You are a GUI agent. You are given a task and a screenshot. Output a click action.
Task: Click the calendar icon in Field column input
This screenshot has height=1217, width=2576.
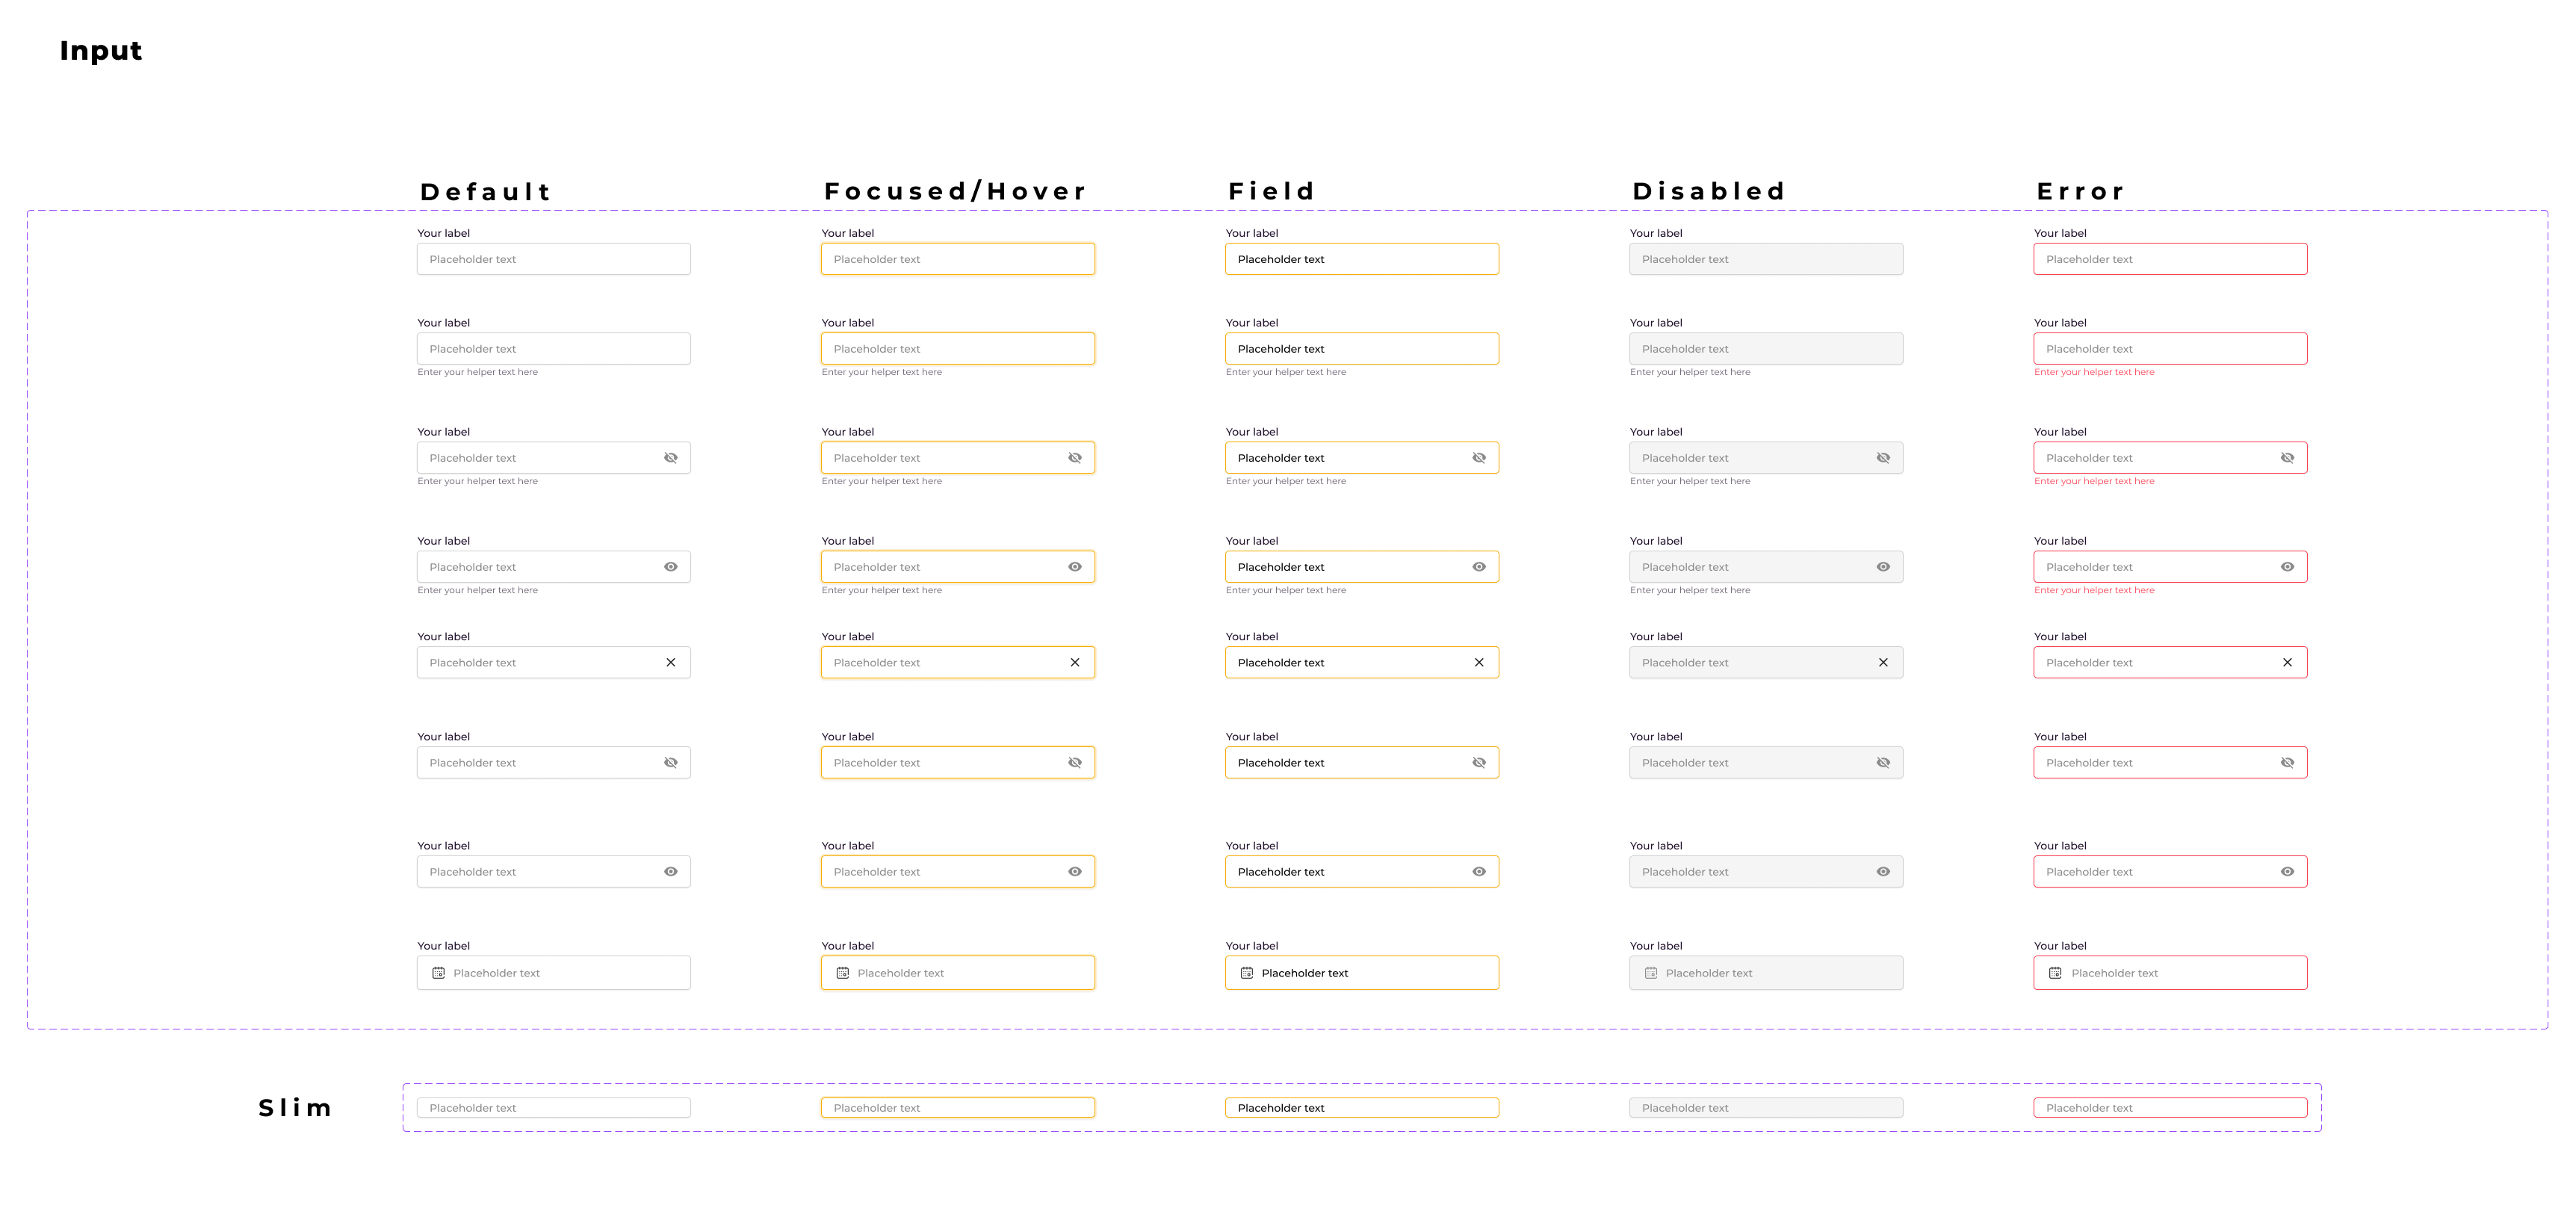pos(1246,973)
